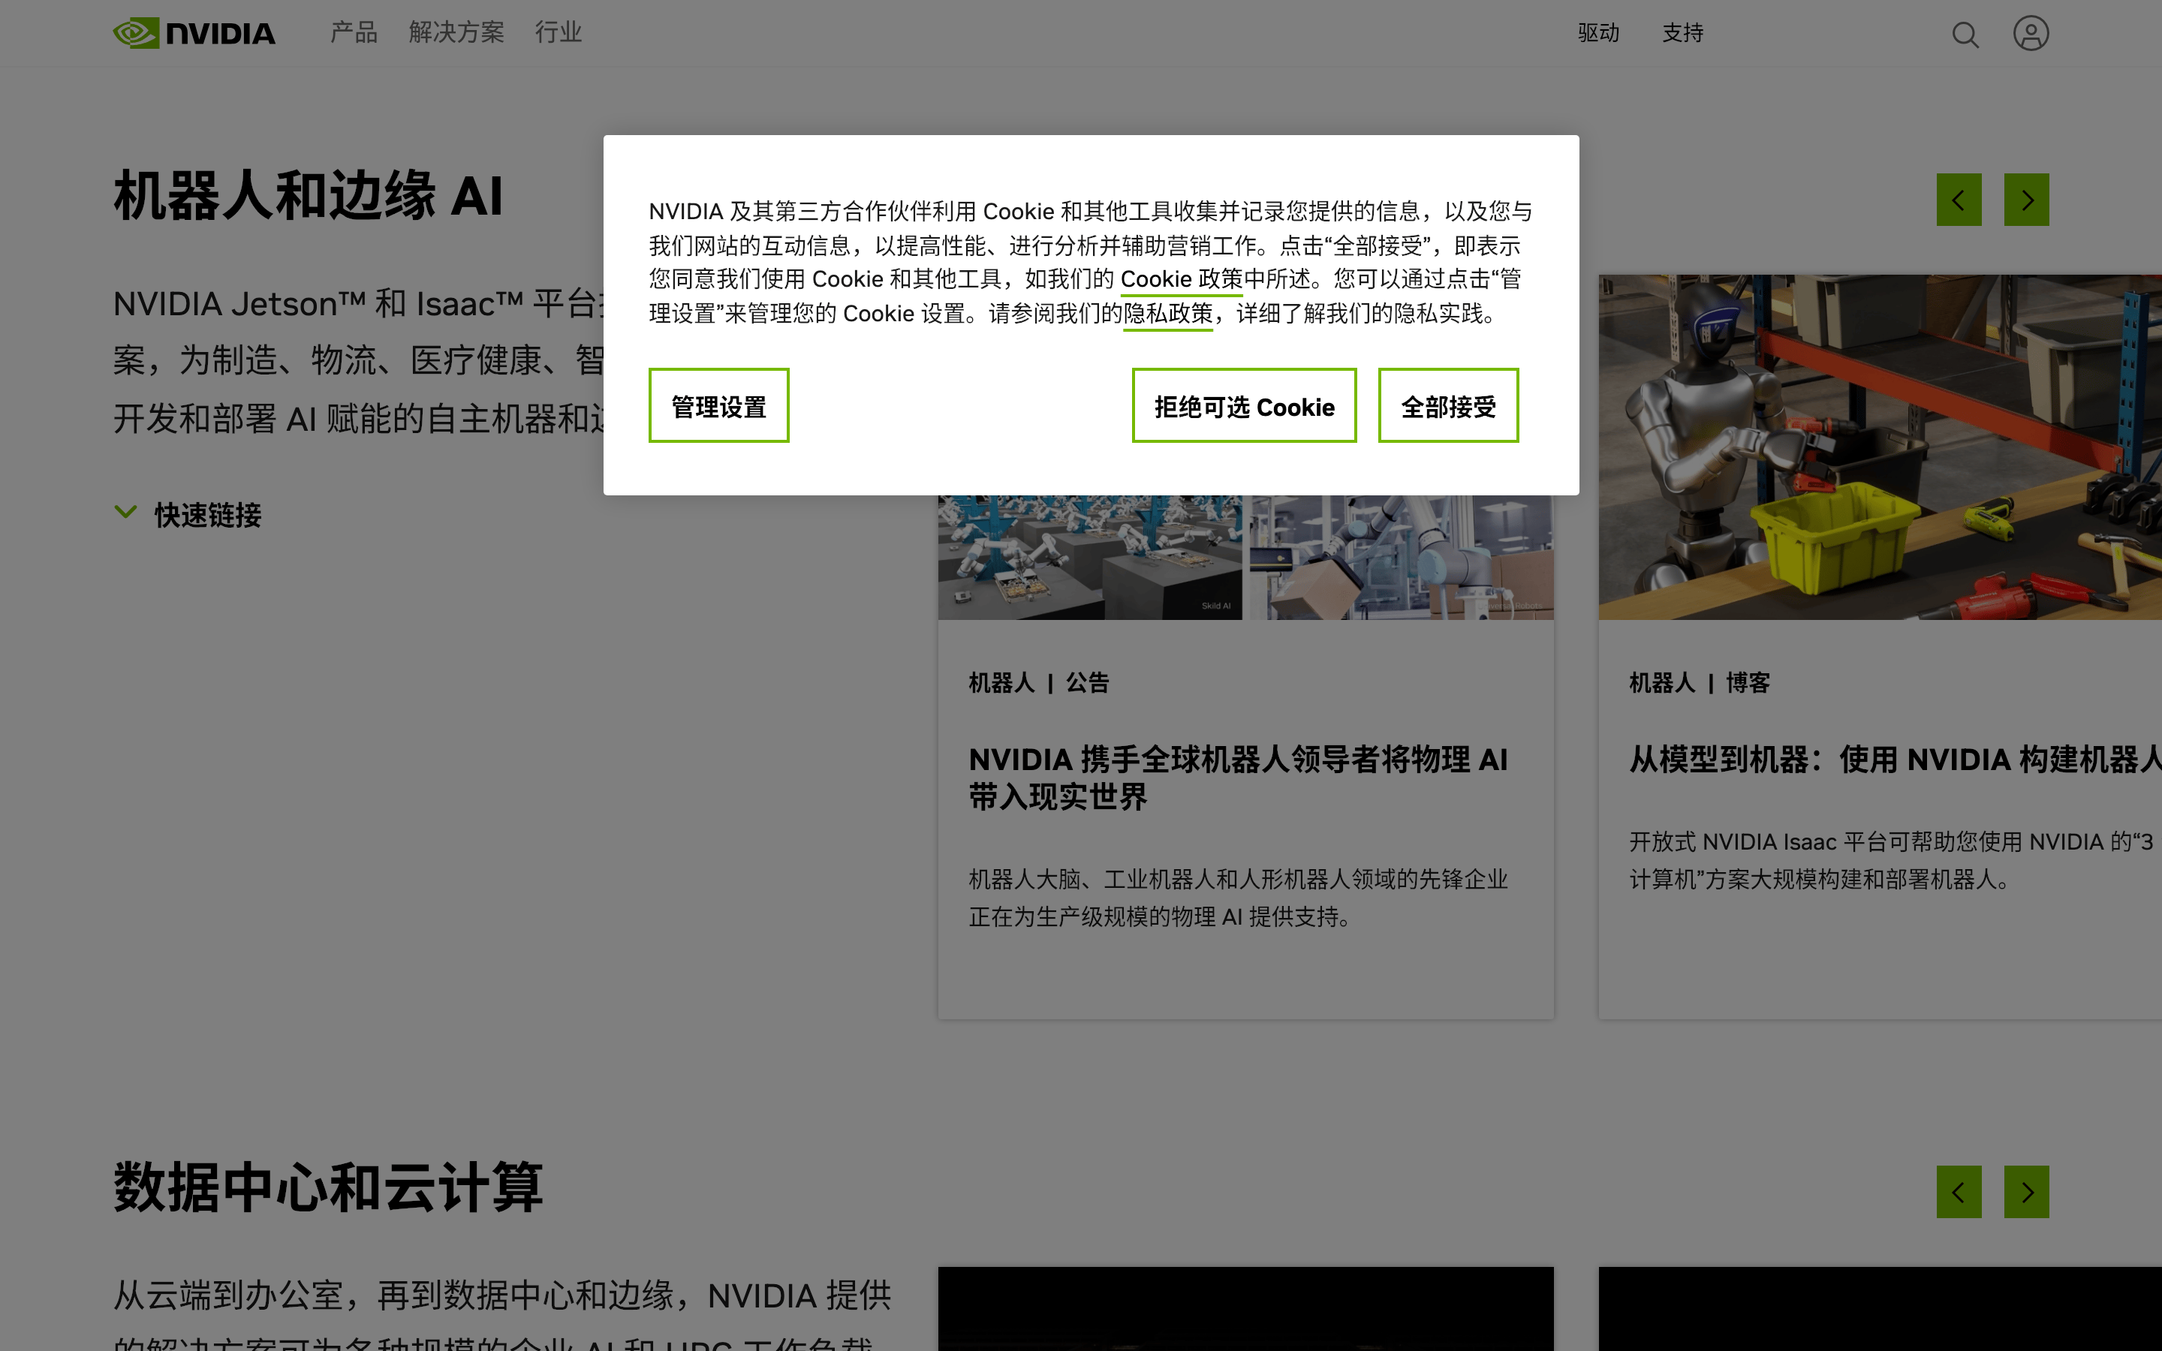Click the NVIDIA logo

click(x=194, y=33)
